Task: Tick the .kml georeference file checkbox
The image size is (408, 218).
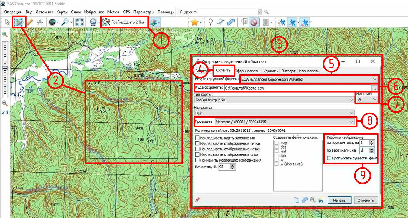Action: 276,151
